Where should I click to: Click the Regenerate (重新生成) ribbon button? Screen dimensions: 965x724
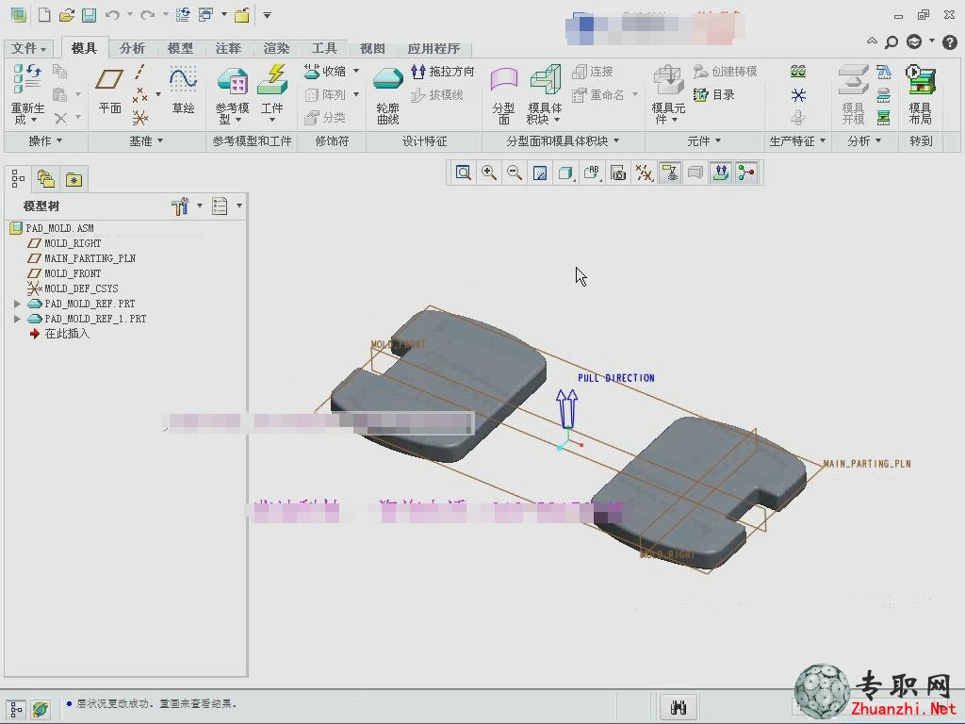27,93
